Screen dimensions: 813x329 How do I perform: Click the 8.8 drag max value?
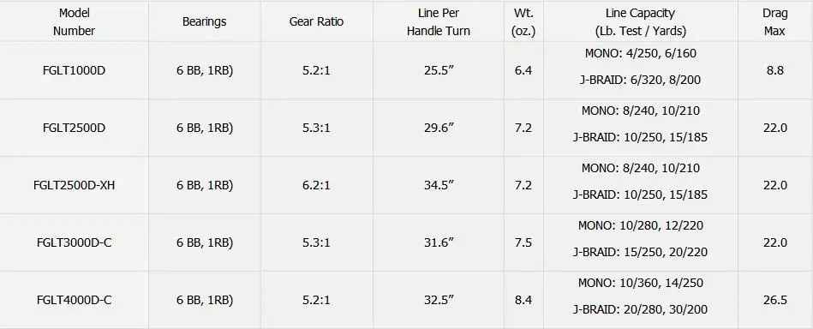[775, 70]
